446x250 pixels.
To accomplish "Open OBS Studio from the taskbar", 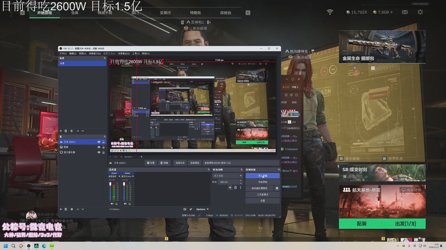I will 28,246.
